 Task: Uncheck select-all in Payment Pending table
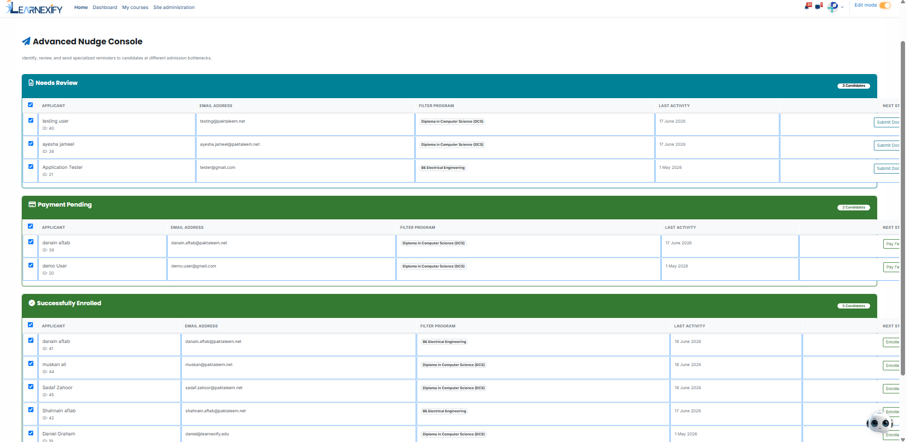tap(30, 226)
